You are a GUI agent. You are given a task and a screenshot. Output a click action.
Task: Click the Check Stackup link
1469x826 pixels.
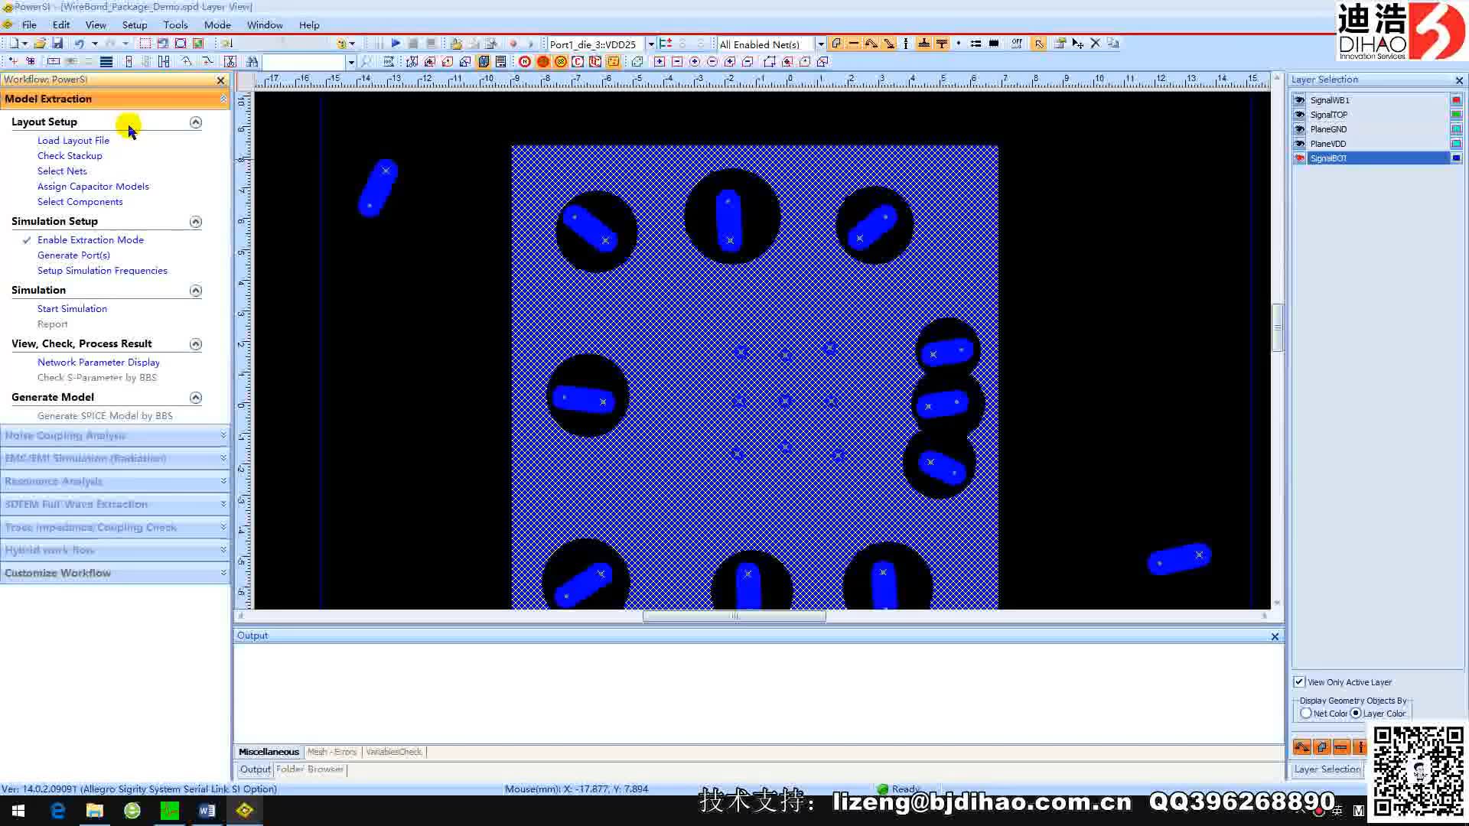[x=70, y=155]
